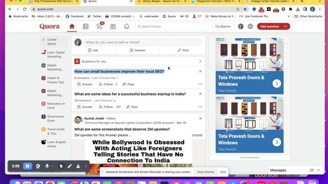This screenshot has height=184, width=328.
Task: Open Chrome extensions puzzle icon
Action: [291, 9]
